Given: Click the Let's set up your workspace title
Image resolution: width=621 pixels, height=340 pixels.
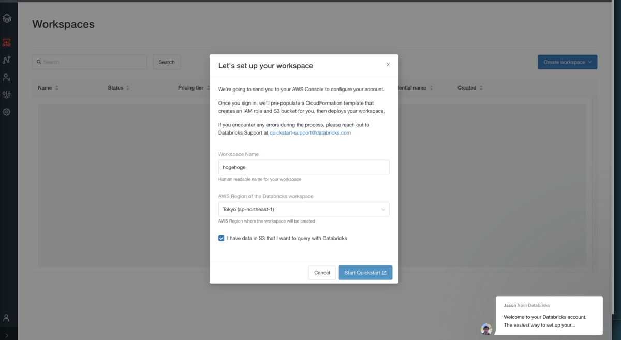Looking at the screenshot, I should tap(265, 66).
